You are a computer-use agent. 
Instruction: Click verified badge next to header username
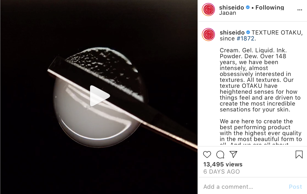pos(248,8)
